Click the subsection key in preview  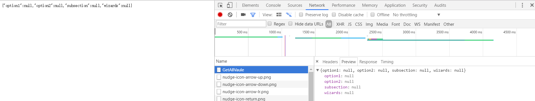click(336, 87)
